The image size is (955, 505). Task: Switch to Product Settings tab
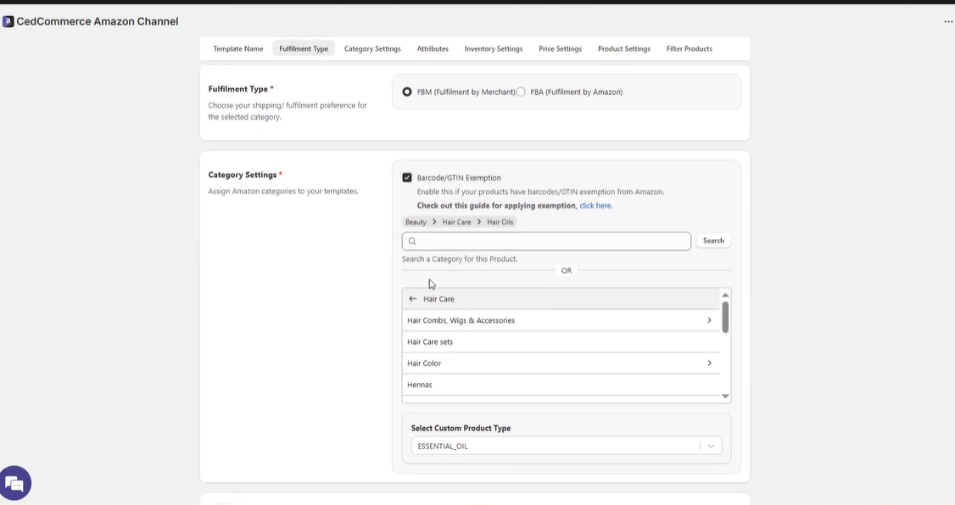623,48
